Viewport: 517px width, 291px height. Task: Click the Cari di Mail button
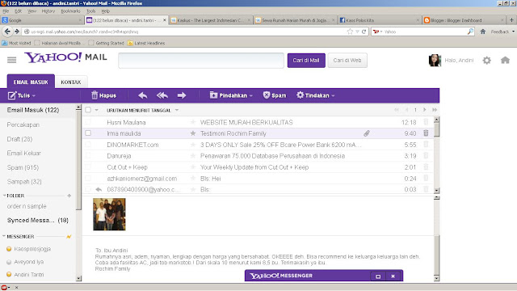tap(306, 61)
